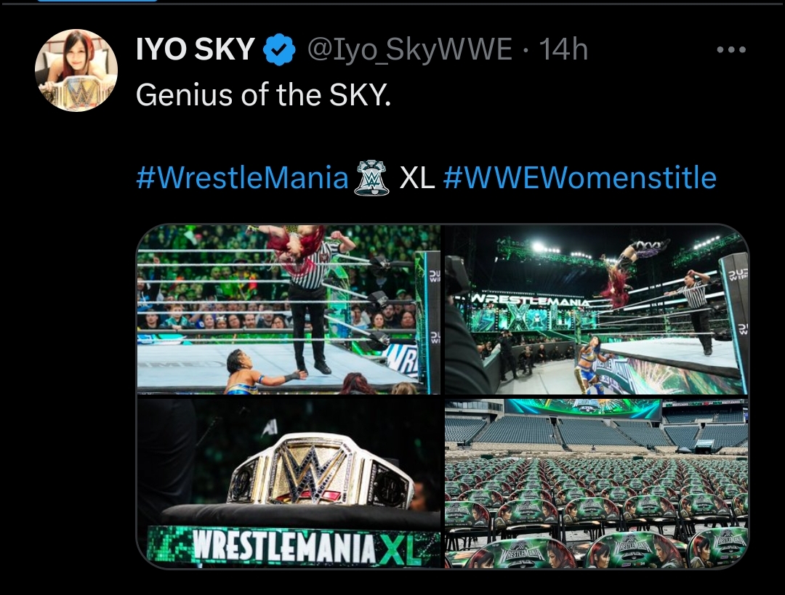Image resolution: width=785 pixels, height=595 pixels.
Task: Select the blue highlighted tab indicator at top
Action: pyautogui.click(x=97, y=1)
